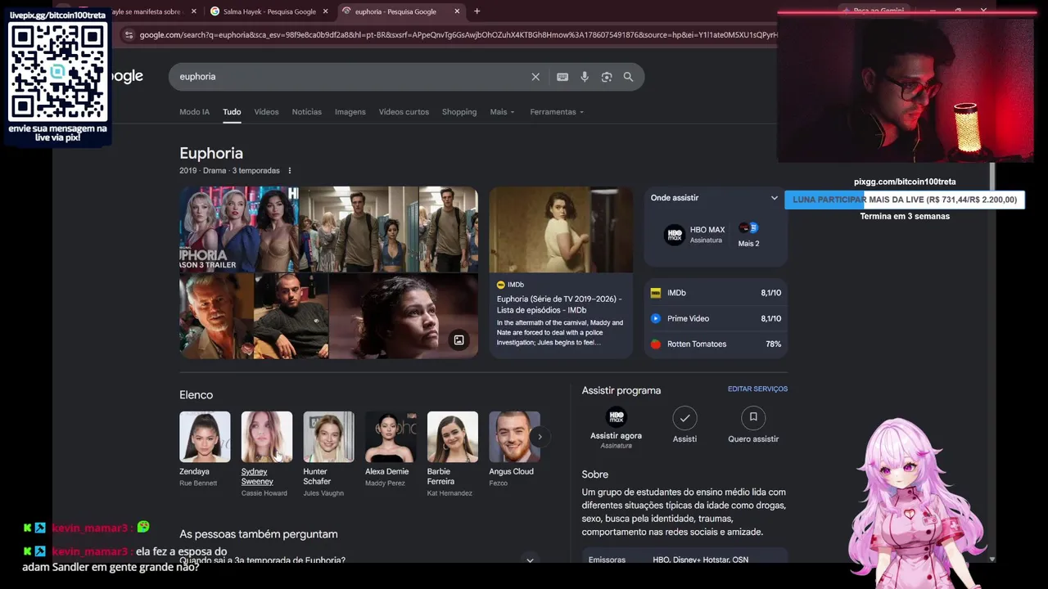
Task: Click Zendaya's cast photo
Action: coord(205,437)
